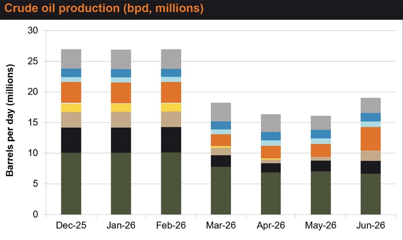Click the y-axis label "20"
The width and height of the screenshot is (403, 240).
[32, 92]
